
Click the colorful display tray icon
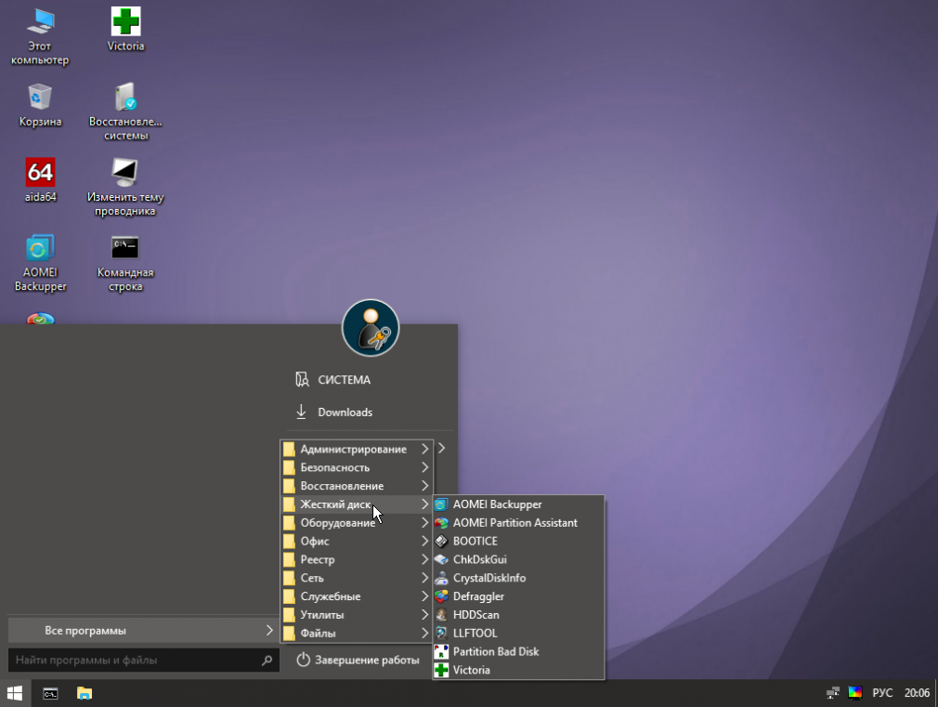coord(854,693)
